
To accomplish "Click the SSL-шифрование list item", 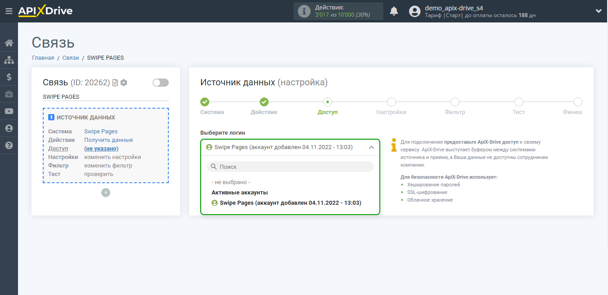I will (427, 192).
